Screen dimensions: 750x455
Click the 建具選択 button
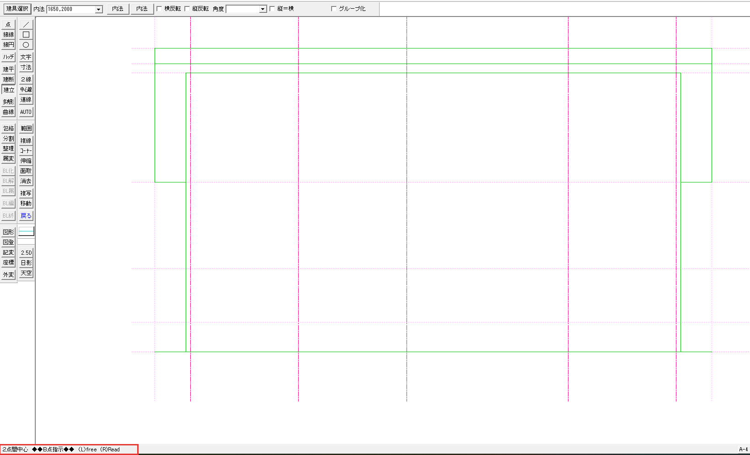pos(17,9)
